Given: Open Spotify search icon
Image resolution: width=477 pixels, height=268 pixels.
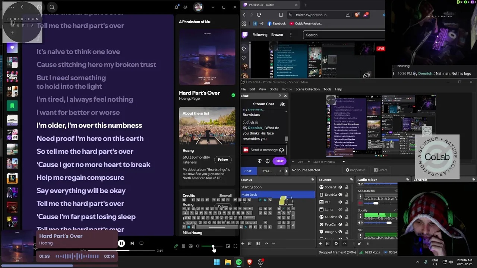Looking at the screenshot, I should point(52,7).
